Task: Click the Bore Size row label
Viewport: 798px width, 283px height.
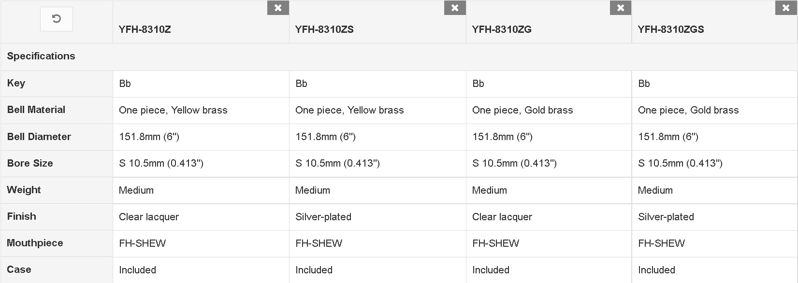Action: pyautogui.click(x=30, y=163)
